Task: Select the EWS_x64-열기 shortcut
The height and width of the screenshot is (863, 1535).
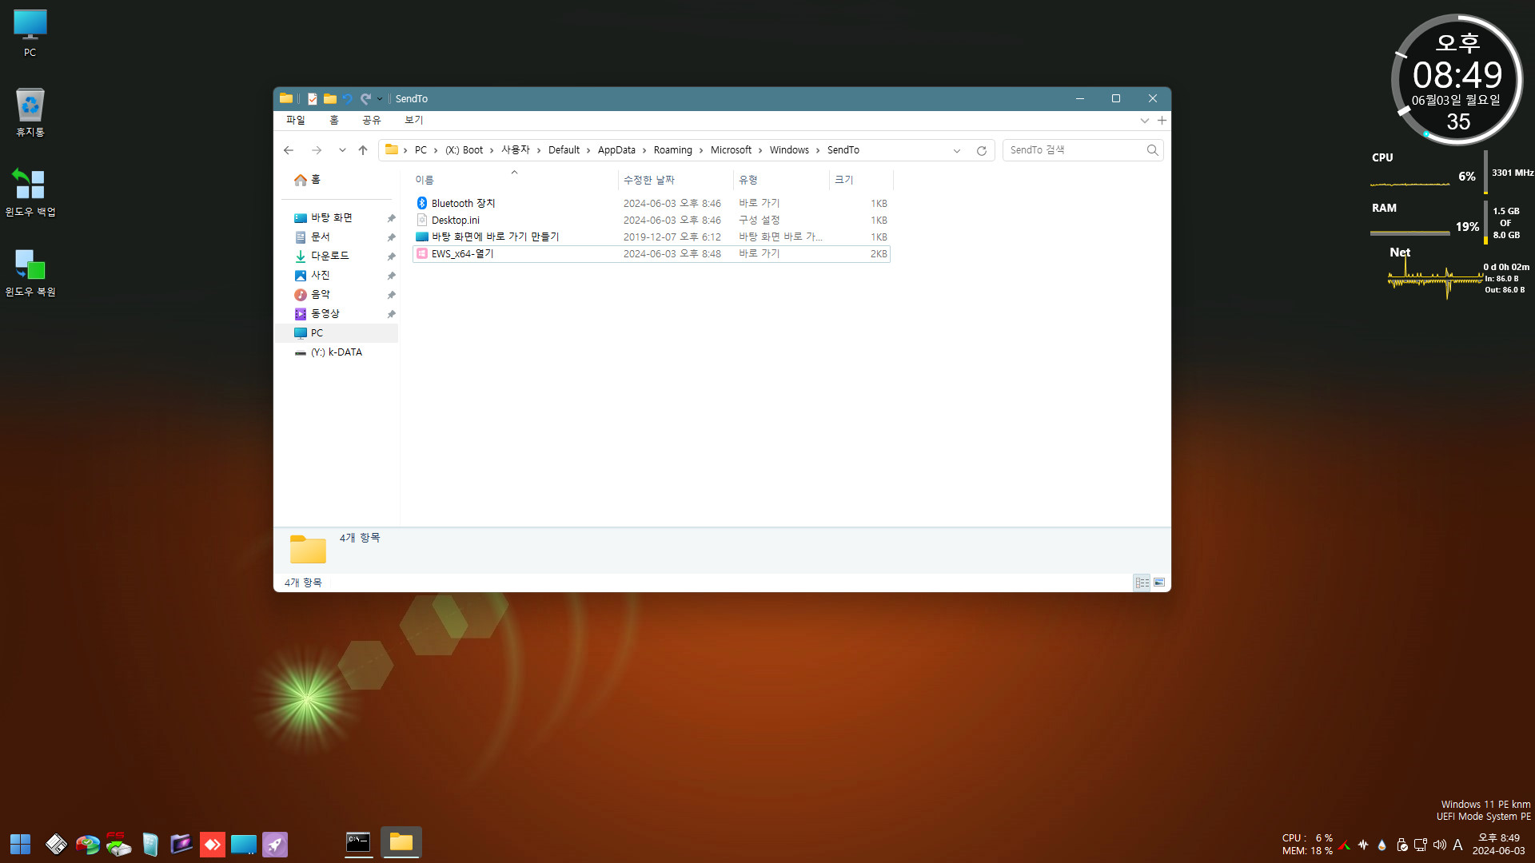Action: (x=651, y=254)
